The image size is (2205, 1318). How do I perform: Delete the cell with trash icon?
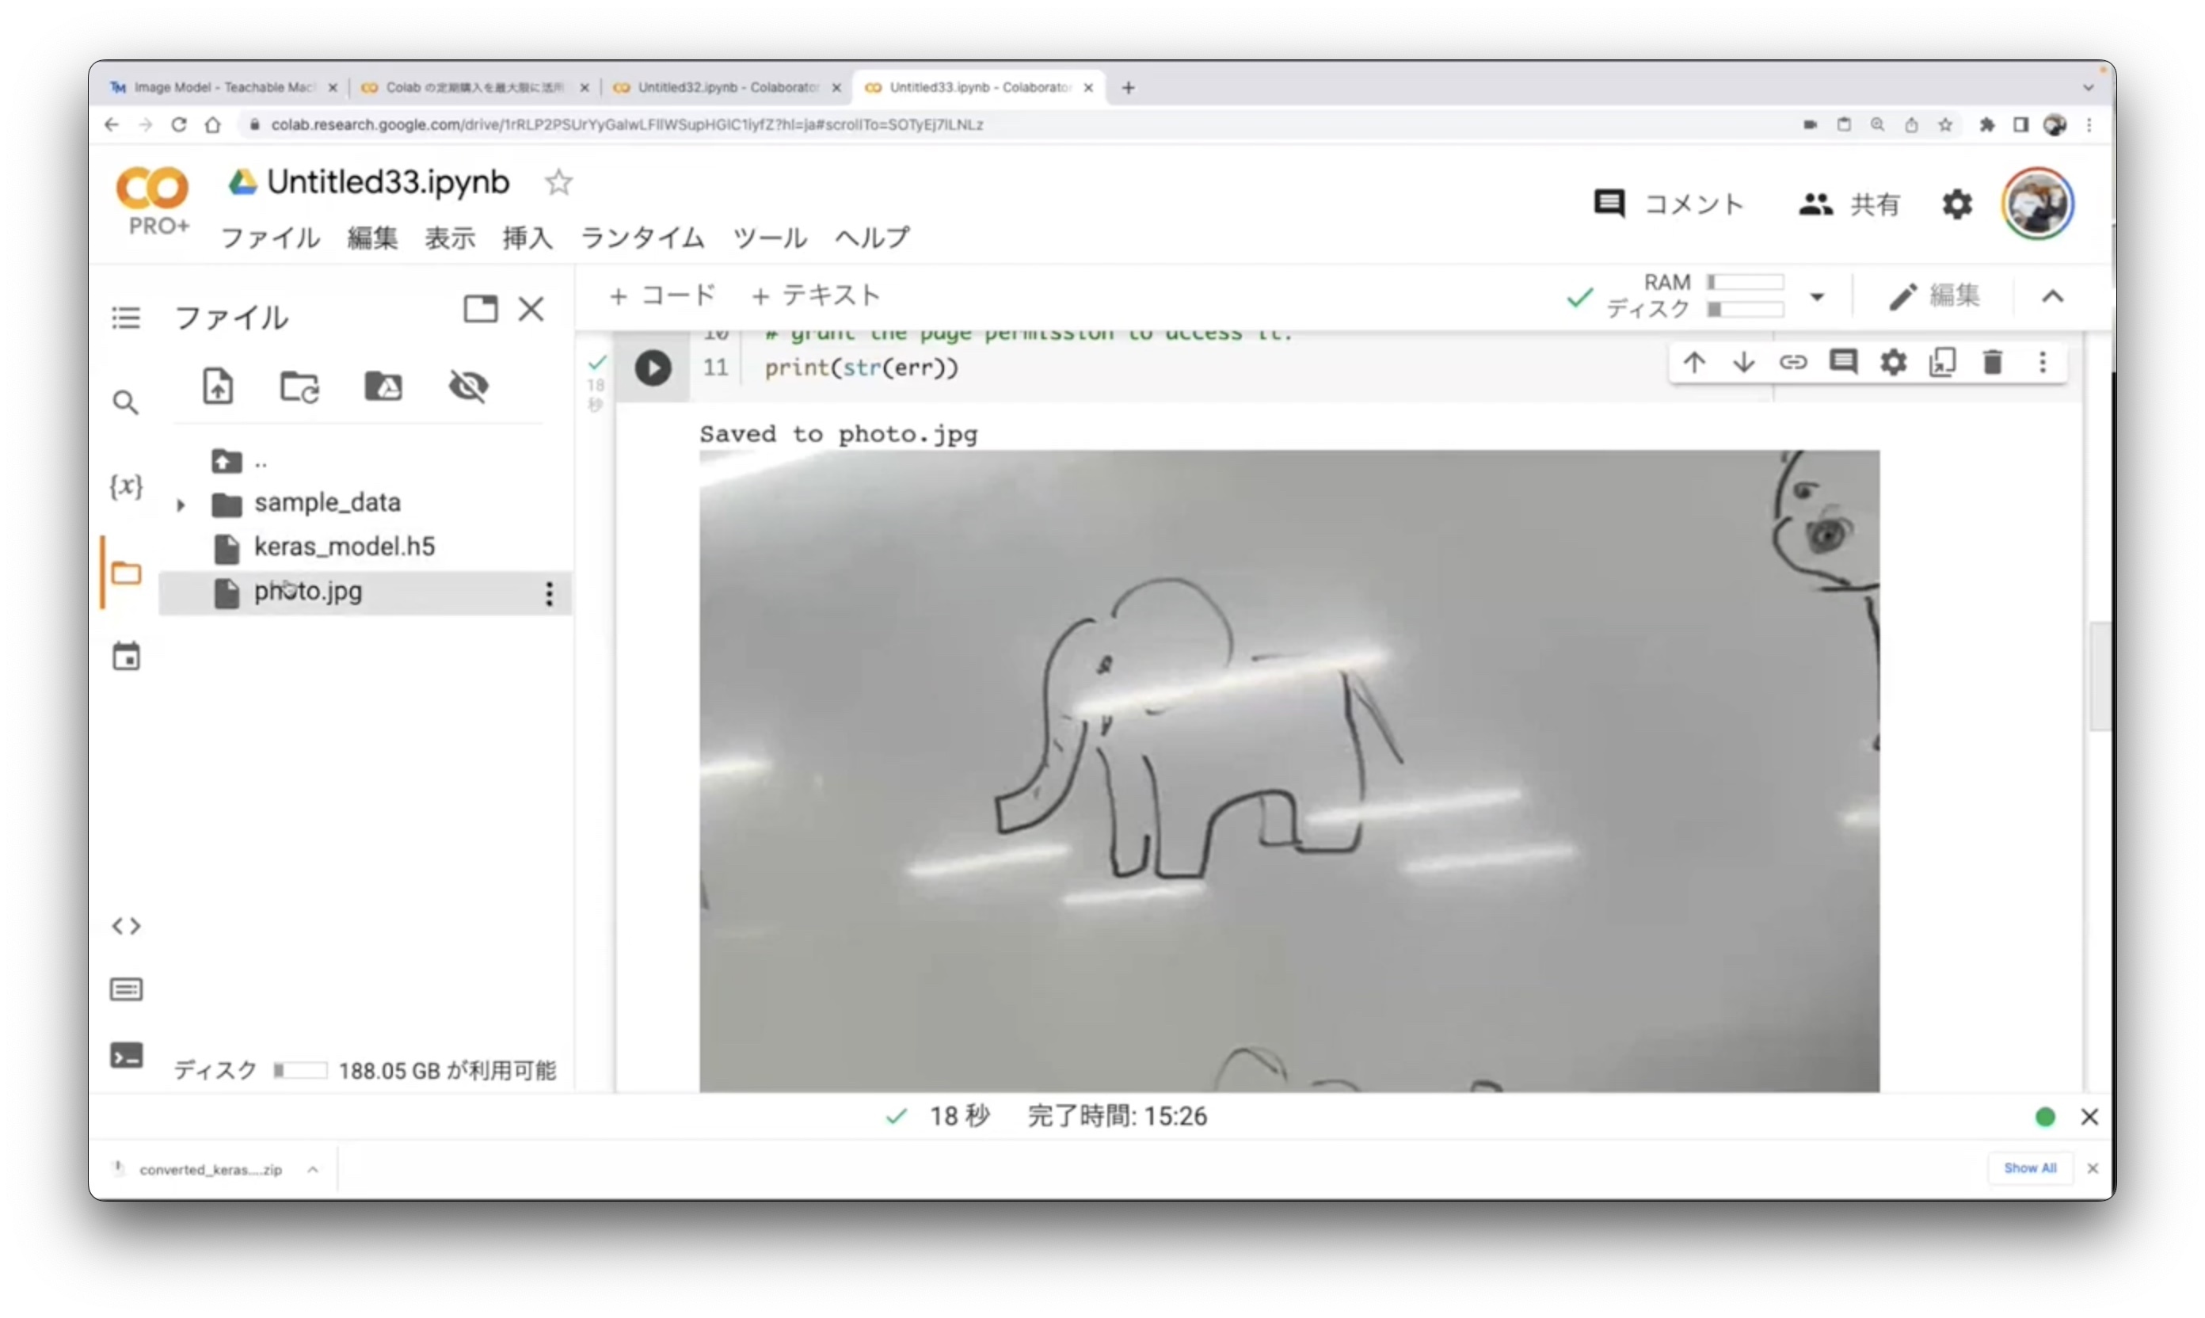(x=1993, y=362)
